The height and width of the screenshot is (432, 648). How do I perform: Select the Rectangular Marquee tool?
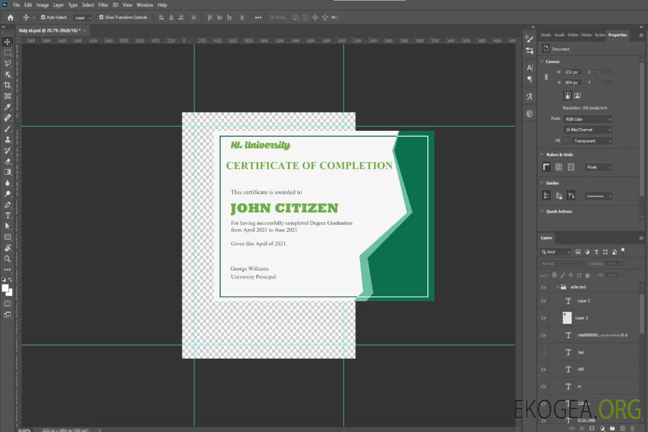(8, 52)
